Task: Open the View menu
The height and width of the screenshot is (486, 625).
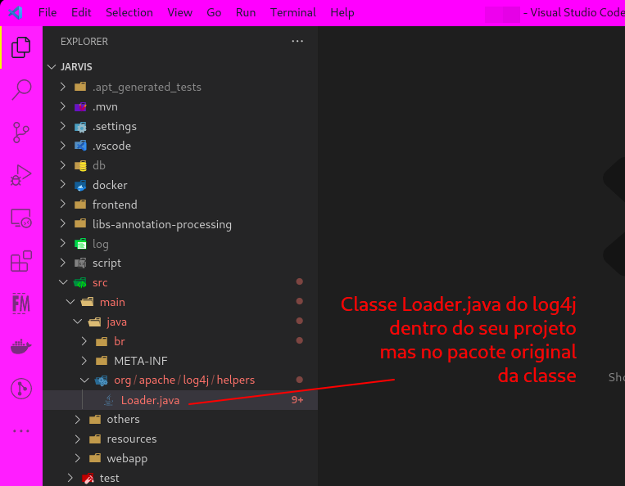Action: (179, 12)
